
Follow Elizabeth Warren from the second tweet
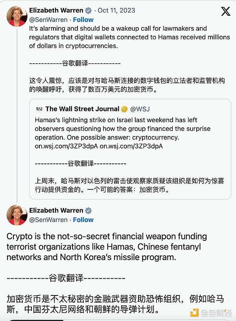(83, 220)
